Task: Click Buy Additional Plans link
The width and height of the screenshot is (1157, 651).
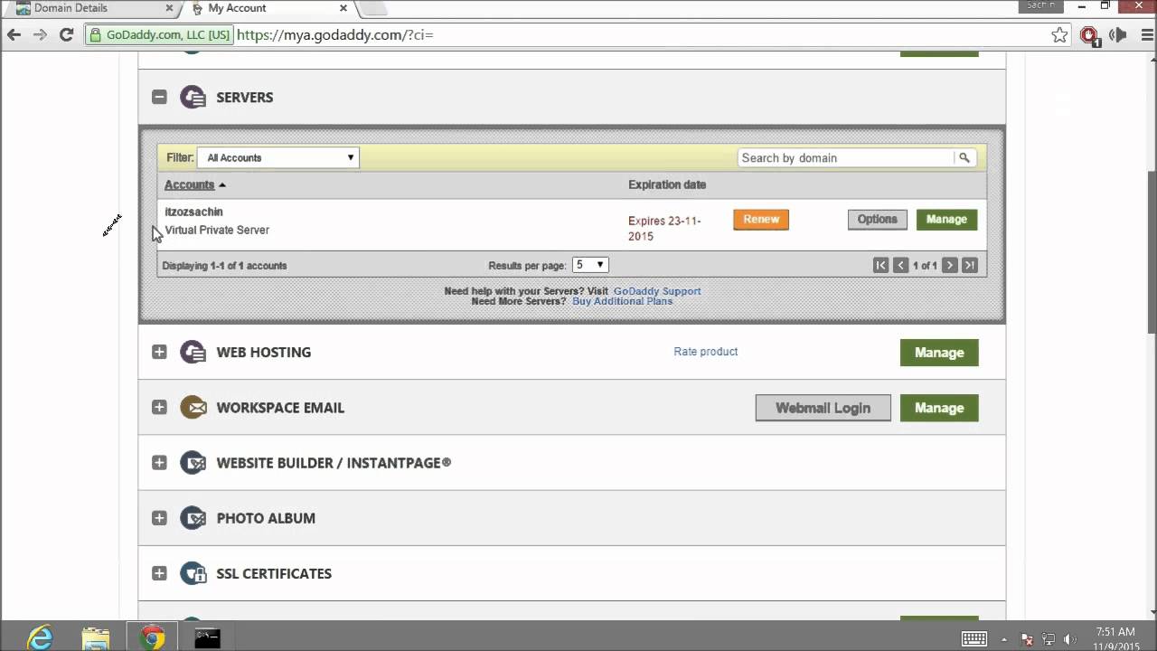Action: pyautogui.click(x=622, y=301)
